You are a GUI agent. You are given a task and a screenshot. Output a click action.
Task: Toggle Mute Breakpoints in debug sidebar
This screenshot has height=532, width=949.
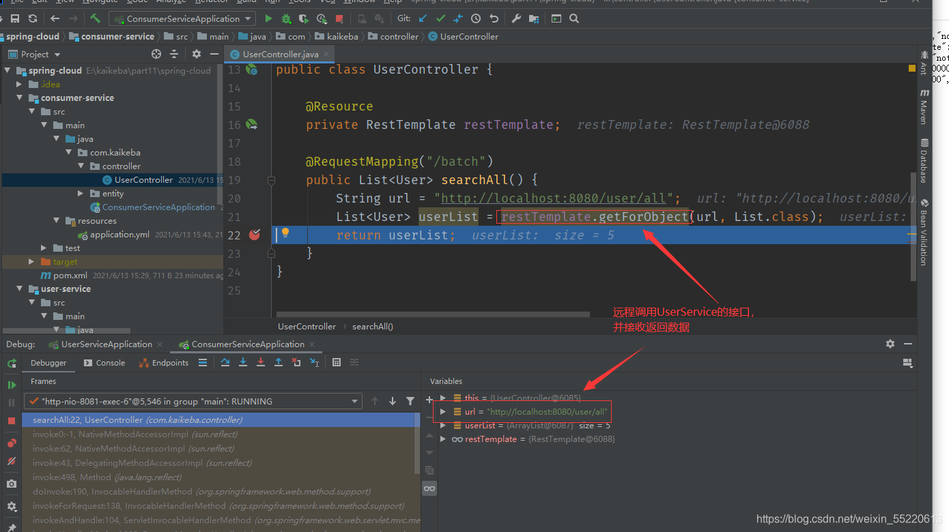pyautogui.click(x=12, y=462)
